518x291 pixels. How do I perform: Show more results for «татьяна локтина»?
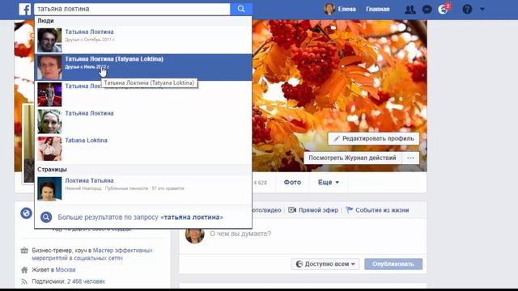143,217
